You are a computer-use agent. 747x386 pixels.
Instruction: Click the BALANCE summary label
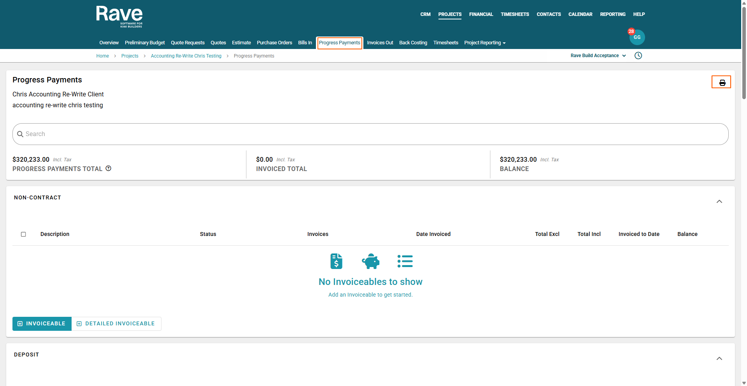point(514,169)
